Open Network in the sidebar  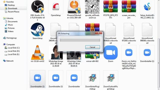coord(10,61)
